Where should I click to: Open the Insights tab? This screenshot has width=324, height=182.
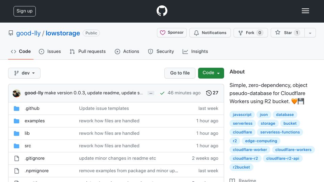[x=195, y=51]
